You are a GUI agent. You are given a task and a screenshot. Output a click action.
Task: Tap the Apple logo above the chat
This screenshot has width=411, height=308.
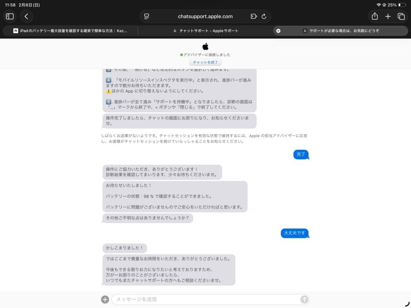[205, 46]
